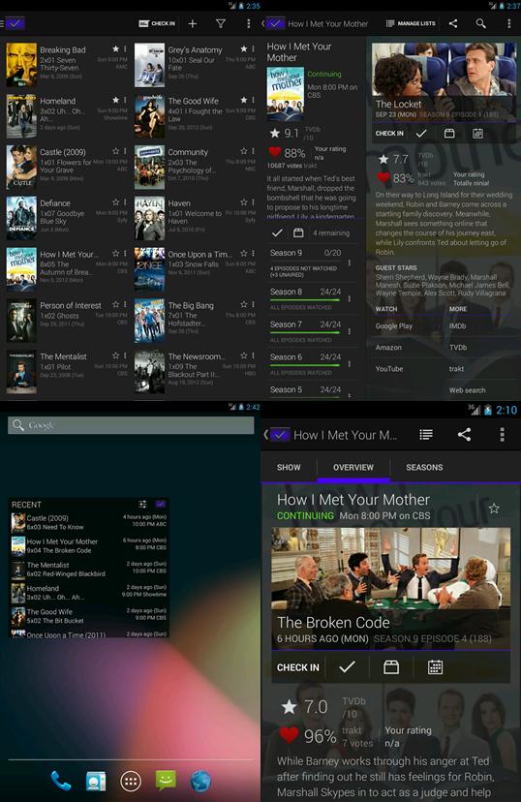Tap CHECK IN for The Broken Code
The image size is (521, 802).
click(297, 667)
